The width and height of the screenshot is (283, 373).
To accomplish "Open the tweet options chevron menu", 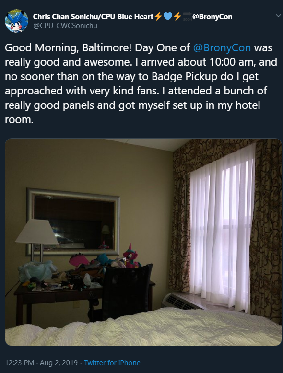I will coord(278,16).
